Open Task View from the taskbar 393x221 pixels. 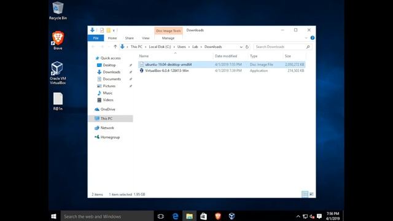[161, 216]
